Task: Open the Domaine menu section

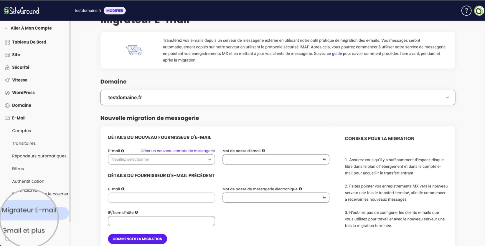Action: (22, 105)
